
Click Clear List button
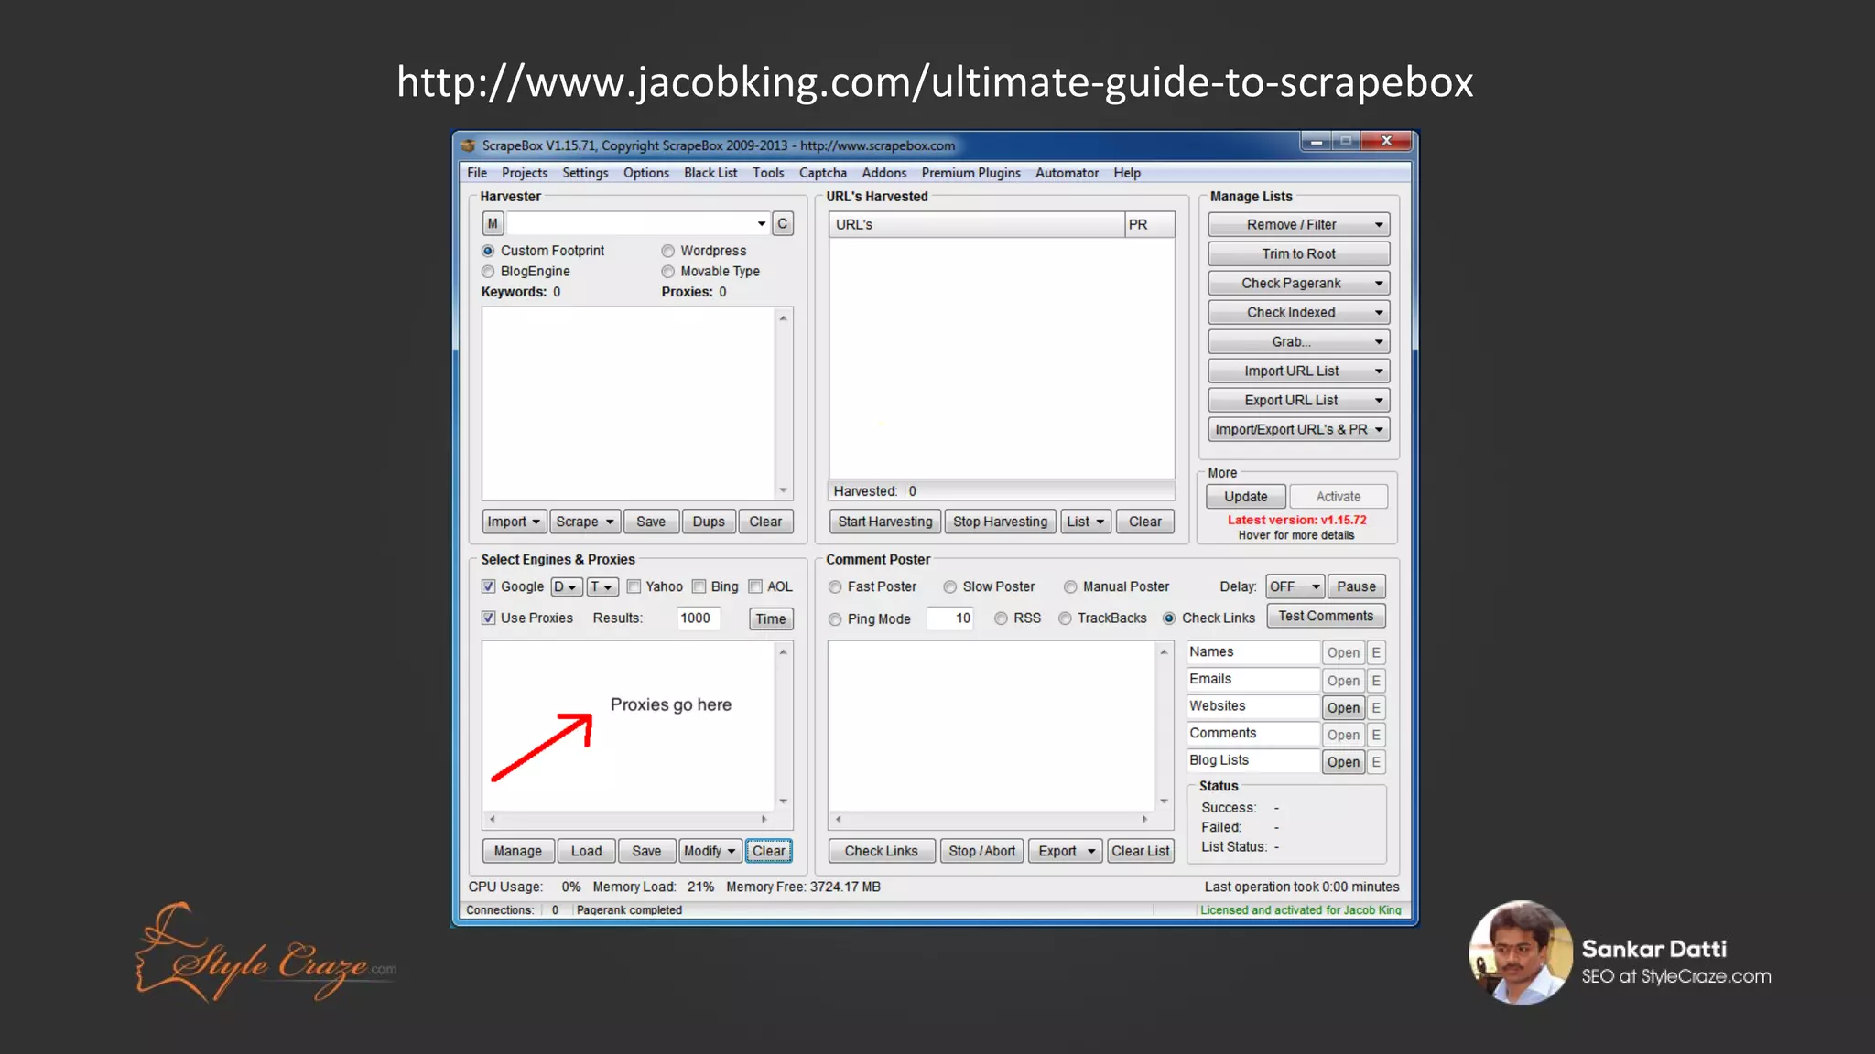[x=1141, y=851]
